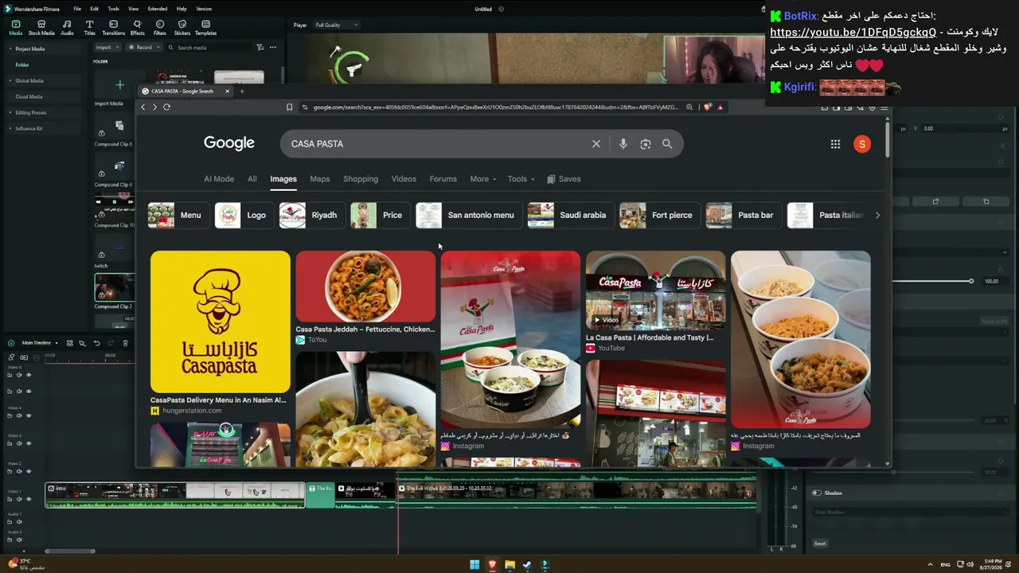Expand Global Media in the sidebar
Screen dimensions: 1019x573
tap(10, 80)
